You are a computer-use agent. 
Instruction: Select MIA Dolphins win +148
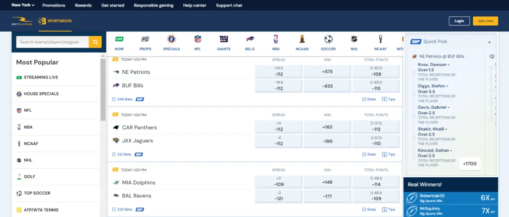(327, 182)
